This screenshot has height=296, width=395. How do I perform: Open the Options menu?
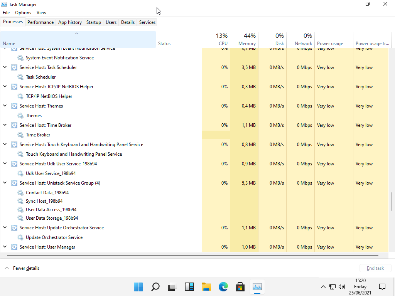pos(23,13)
